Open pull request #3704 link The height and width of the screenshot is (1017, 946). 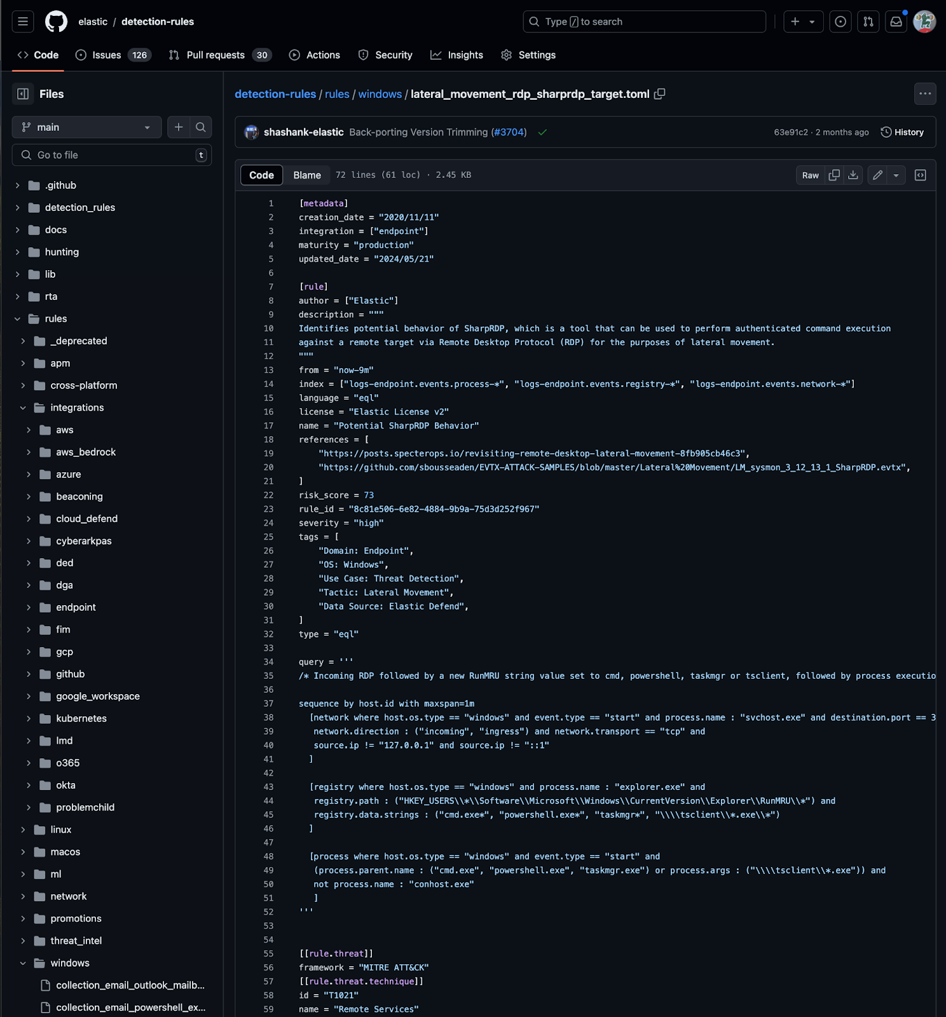pyautogui.click(x=509, y=132)
